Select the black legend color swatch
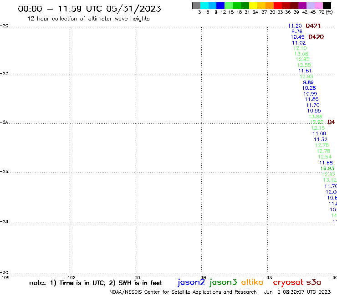This screenshot has width=337, height=296. point(327,5)
